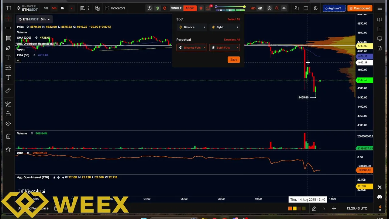
Task: Open the compare symbols icon
Action: (x=97, y=8)
